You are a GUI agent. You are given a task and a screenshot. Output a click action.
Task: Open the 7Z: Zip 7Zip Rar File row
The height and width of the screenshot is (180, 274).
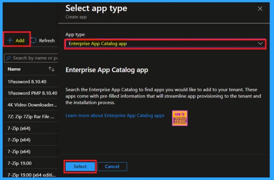pos(31,116)
